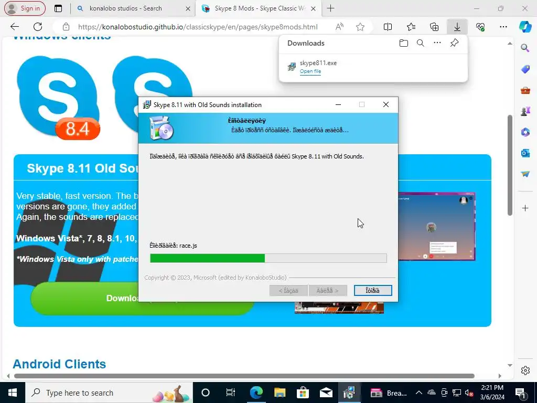Click the Edge back arrow button

pos(14,27)
